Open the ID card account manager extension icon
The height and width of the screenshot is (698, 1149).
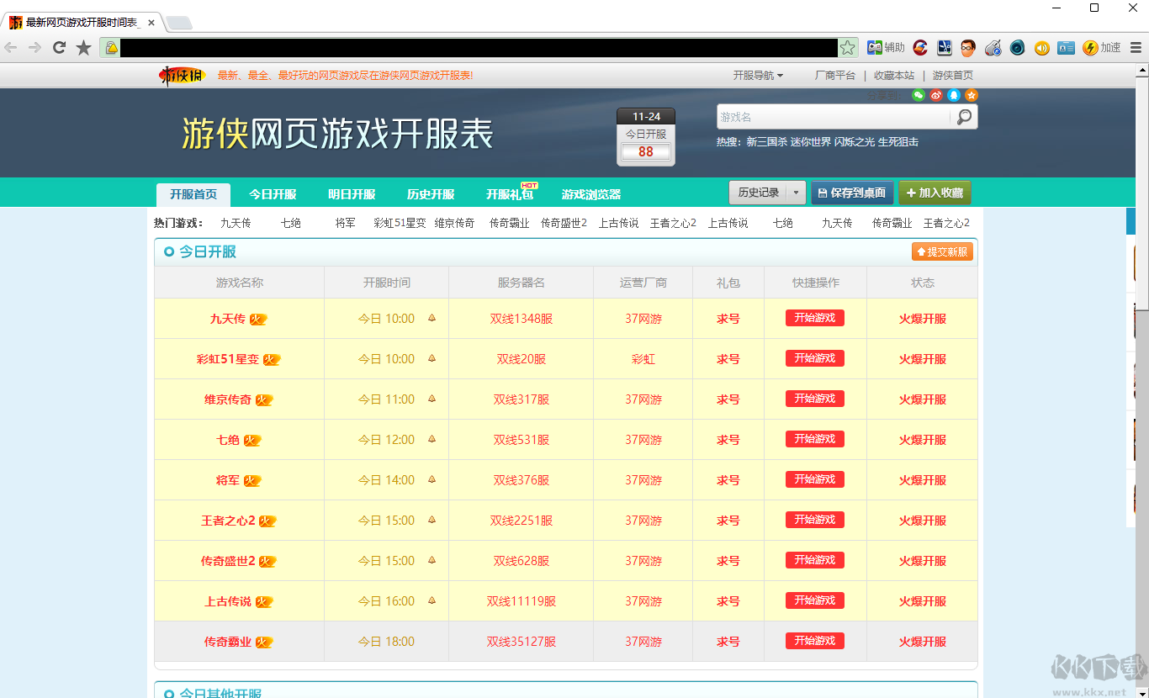[x=1065, y=48]
